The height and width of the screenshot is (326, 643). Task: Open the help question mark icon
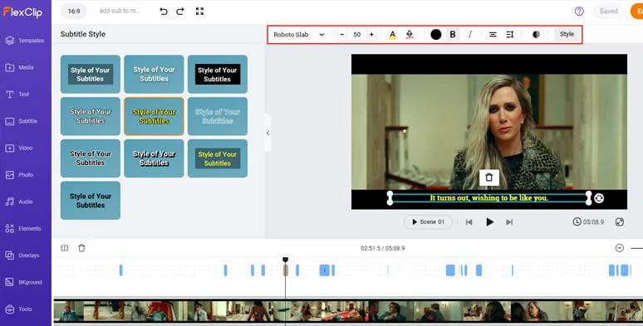coord(579,12)
